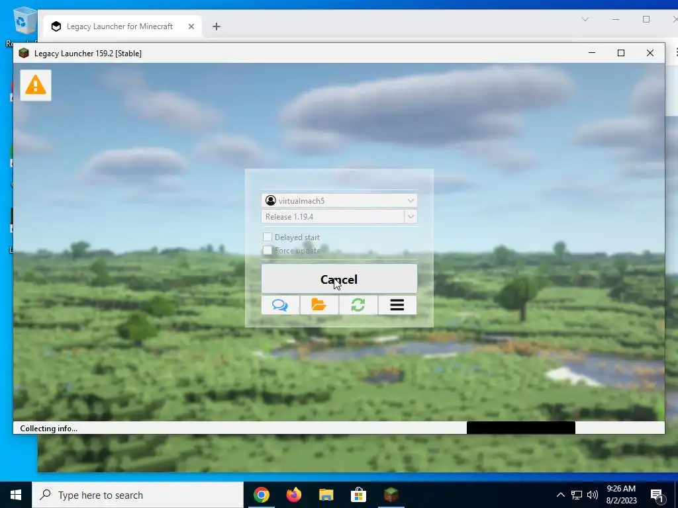Viewport: 678px width, 508px height.
Task: Click the 9:26 AM clock in taskbar
Action: point(621,489)
